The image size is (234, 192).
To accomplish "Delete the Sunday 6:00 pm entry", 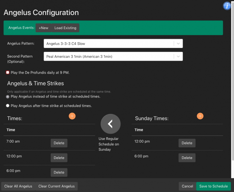I will click(x=187, y=158).
